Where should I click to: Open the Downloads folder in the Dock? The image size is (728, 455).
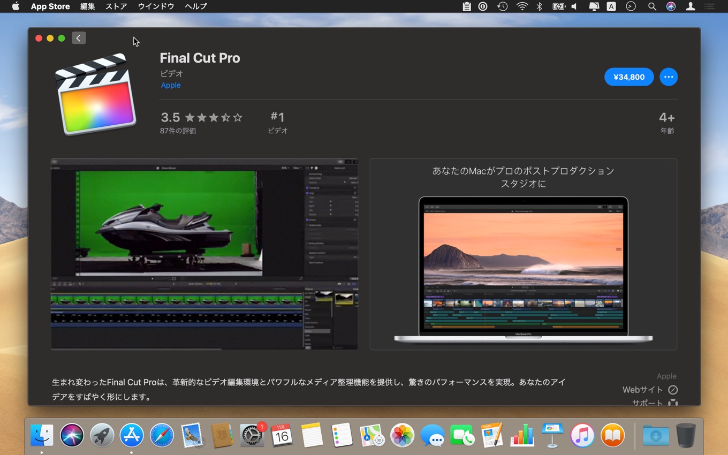point(656,435)
